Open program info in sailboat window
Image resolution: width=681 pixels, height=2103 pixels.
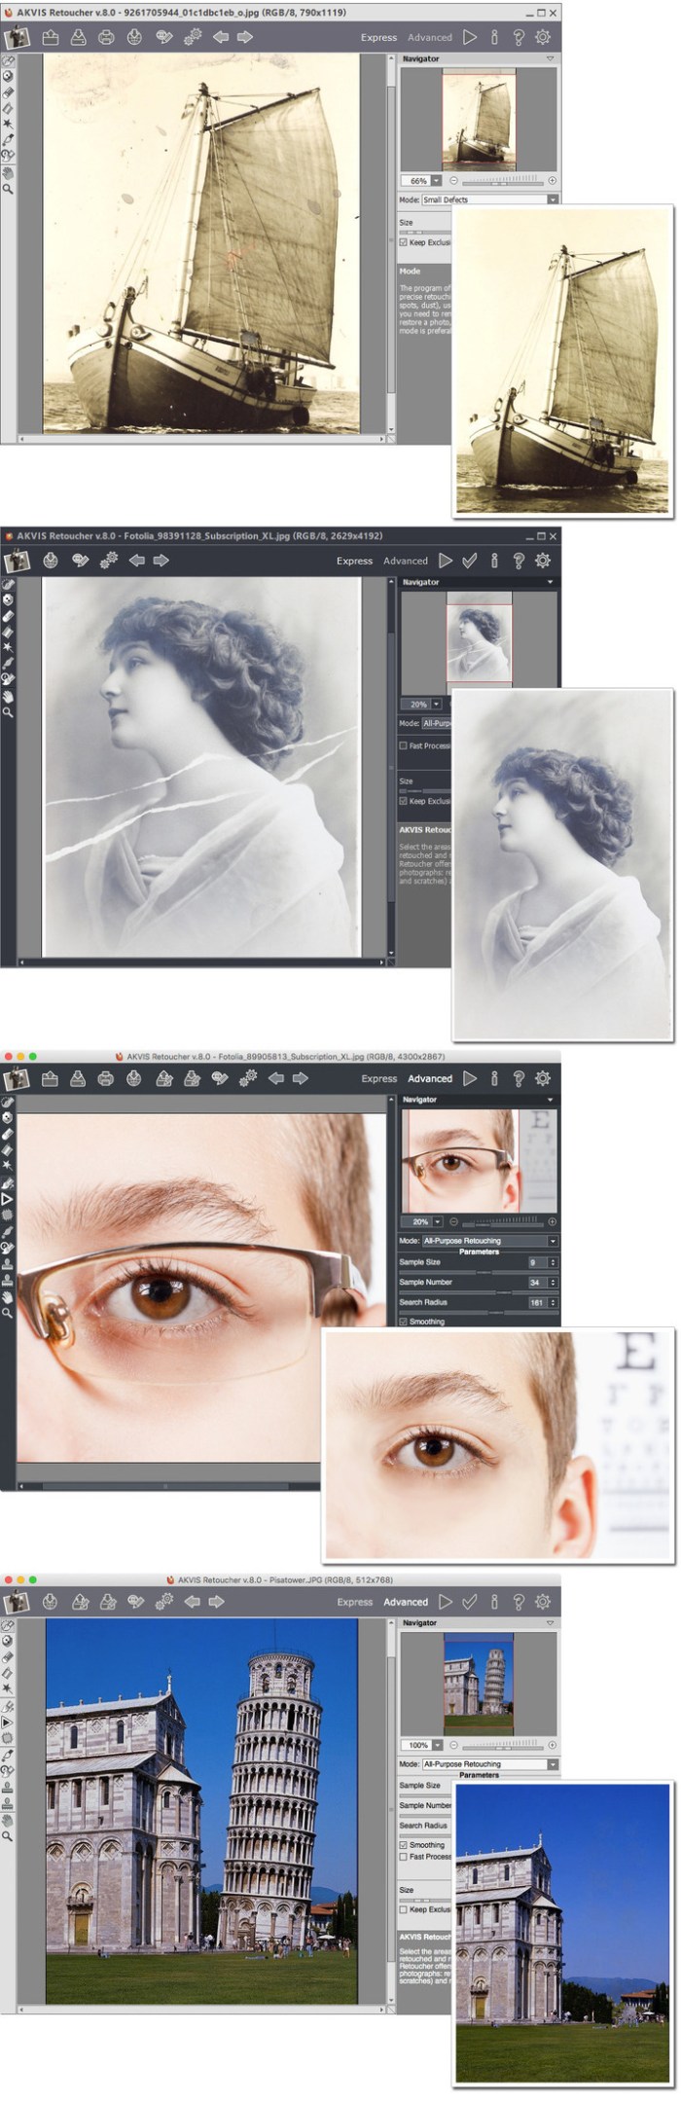click(494, 37)
